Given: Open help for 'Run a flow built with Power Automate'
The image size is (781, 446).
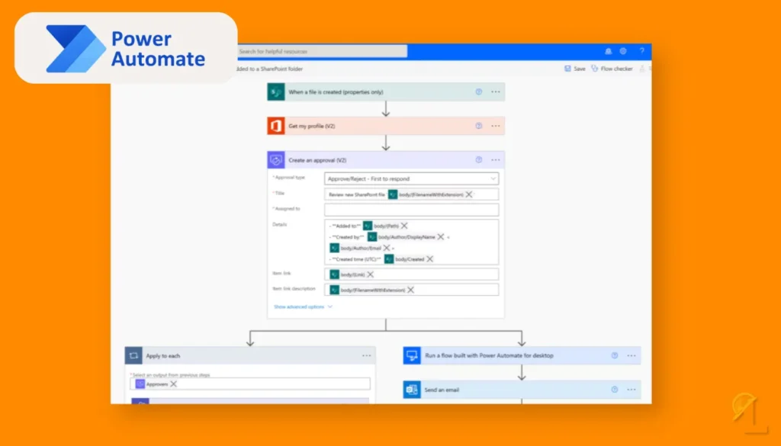Looking at the screenshot, I should tap(615, 355).
